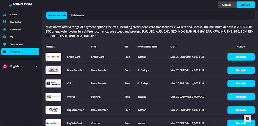The image size is (258, 126).
Task: Click the Sofort Bank Transfer logo
Action: click(x=53, y=70)
